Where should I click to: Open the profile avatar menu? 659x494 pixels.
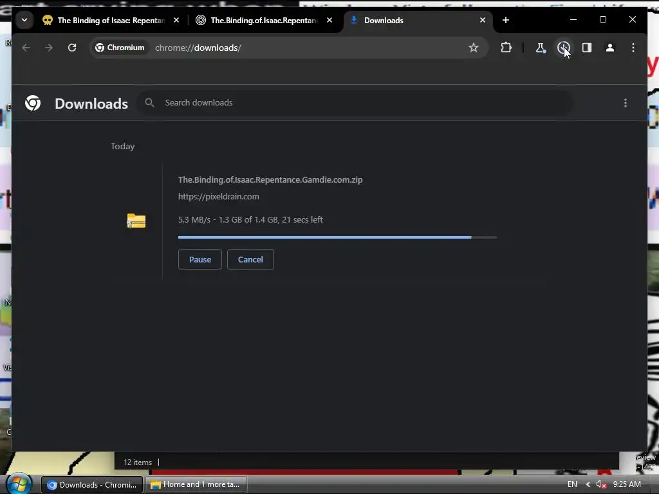(610, 48)
